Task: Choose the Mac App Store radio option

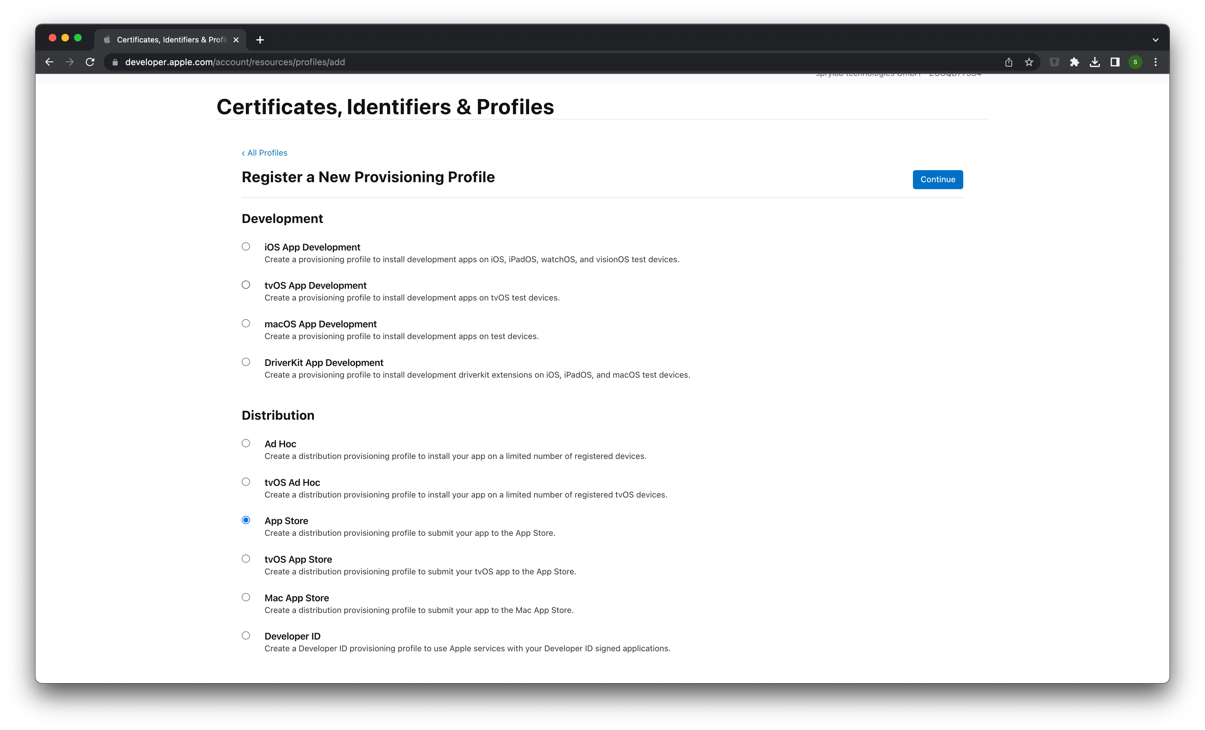Action: click(x=246, y=597)
